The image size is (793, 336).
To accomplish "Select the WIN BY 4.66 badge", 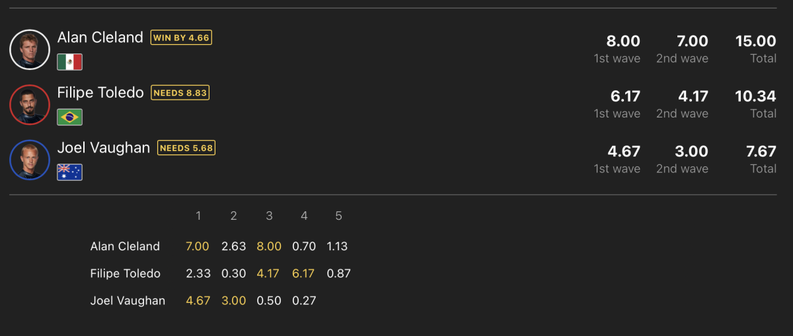I will [x=181, y=38].
